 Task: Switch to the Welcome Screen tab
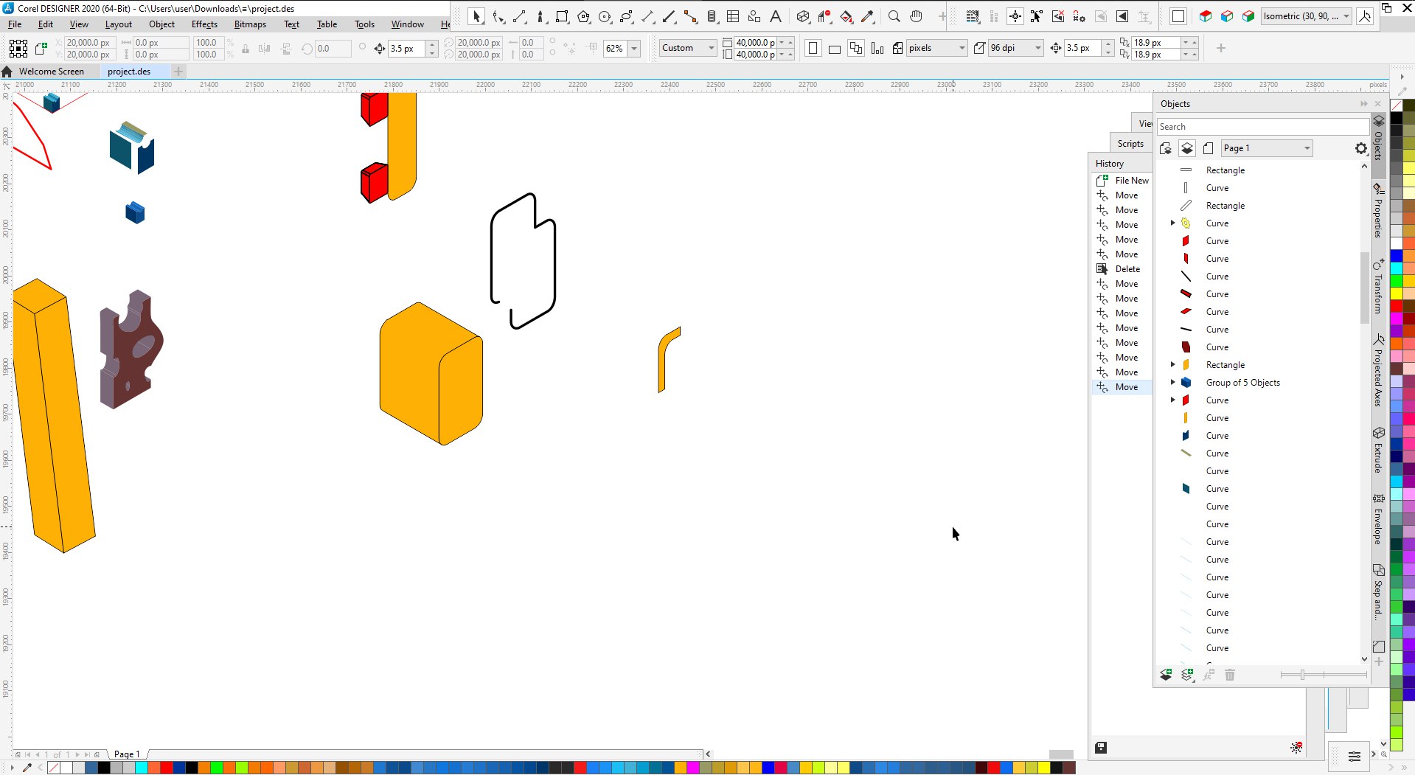(x=51, y=72)
